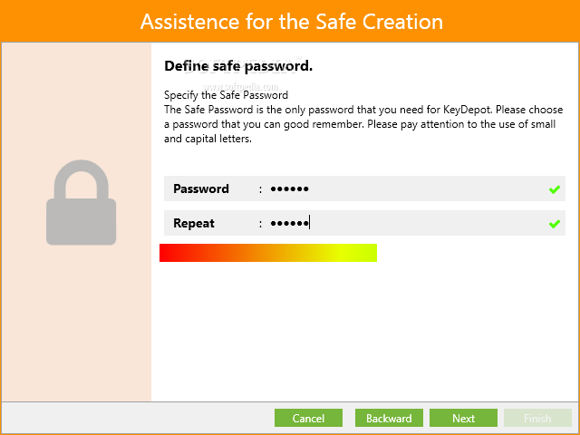Click the green checkmark beside Repeat field

tap(554, 224)
